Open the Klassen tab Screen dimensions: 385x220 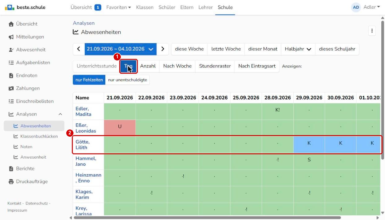click(145, 7)
